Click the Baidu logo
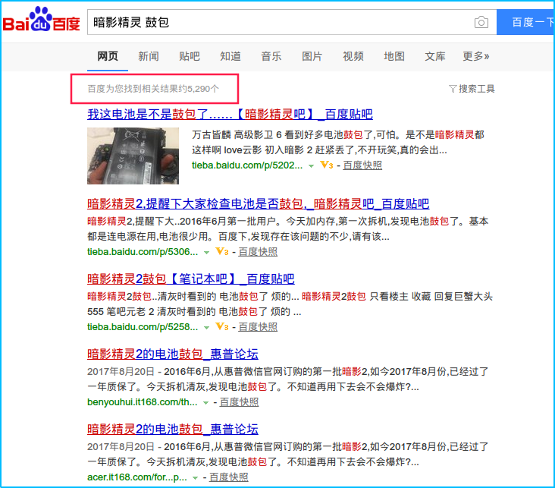Viewport: 555px width, 488px height. [x=41, y=20]
